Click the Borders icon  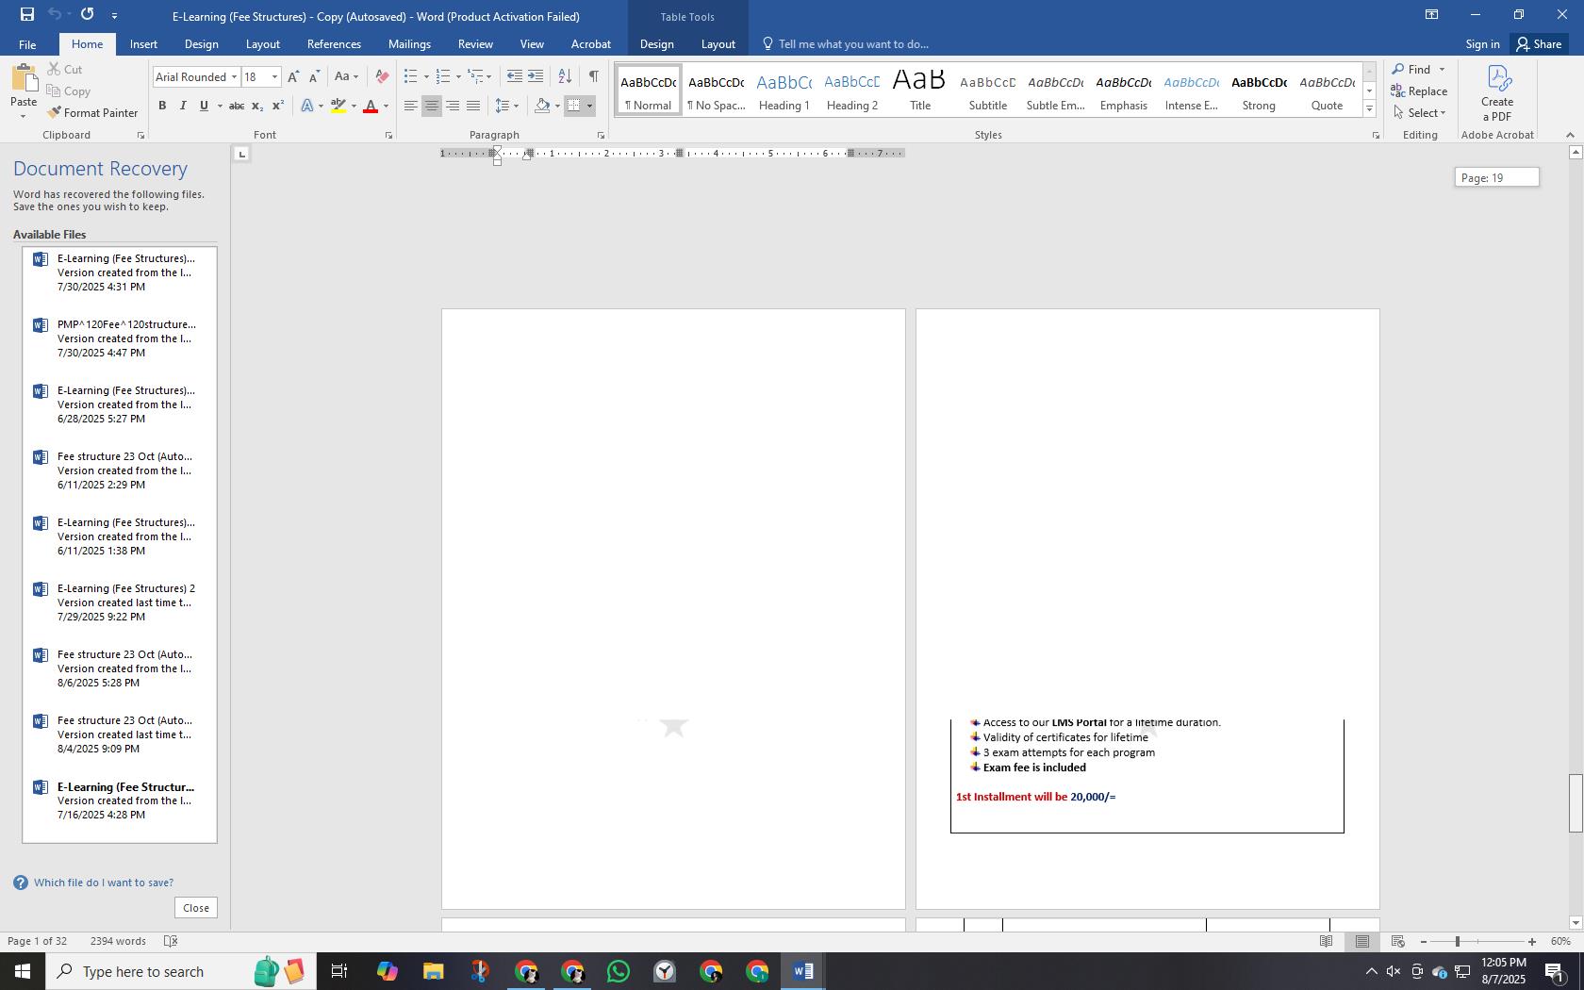coord(574,106)
